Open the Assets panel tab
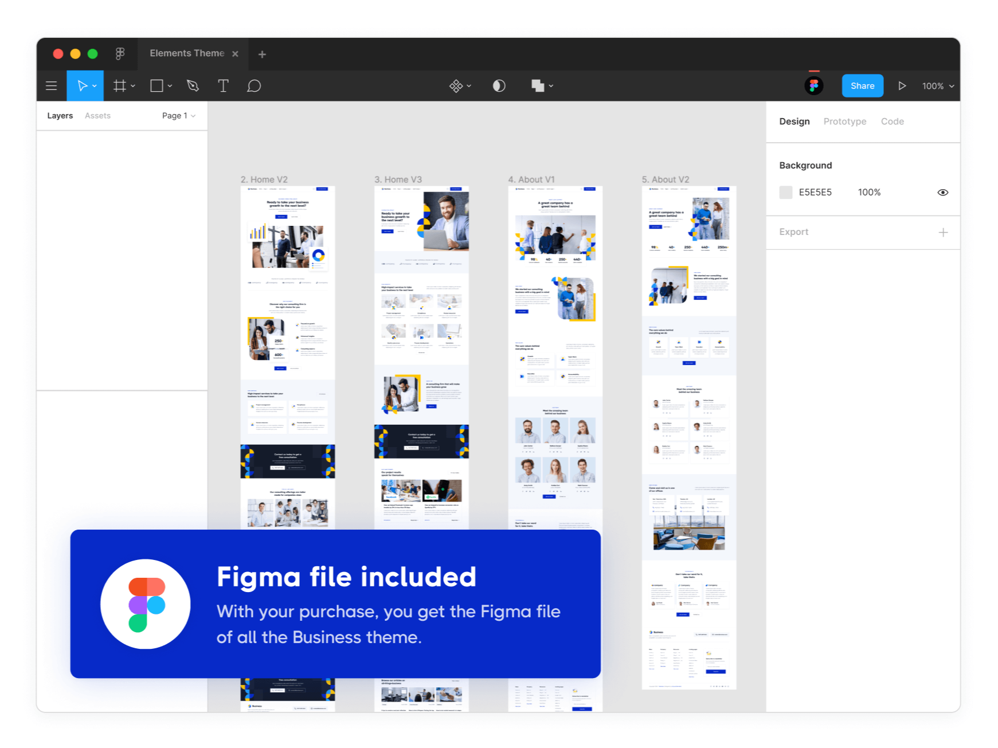Screen dimensions: 998x748 tap(97, 115)
